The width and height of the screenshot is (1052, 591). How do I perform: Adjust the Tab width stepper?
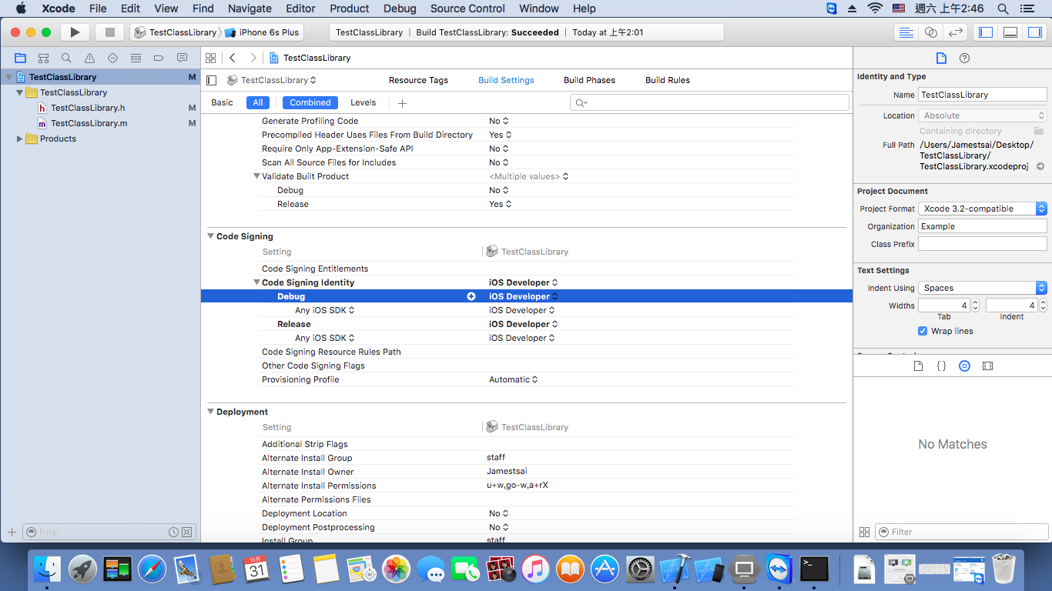(975, 306)
